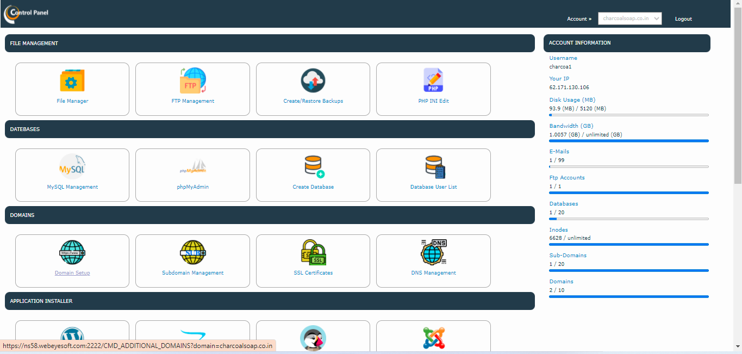Click the File Management section header
Screen dimensions: 742x354
(x=270, y=44)
